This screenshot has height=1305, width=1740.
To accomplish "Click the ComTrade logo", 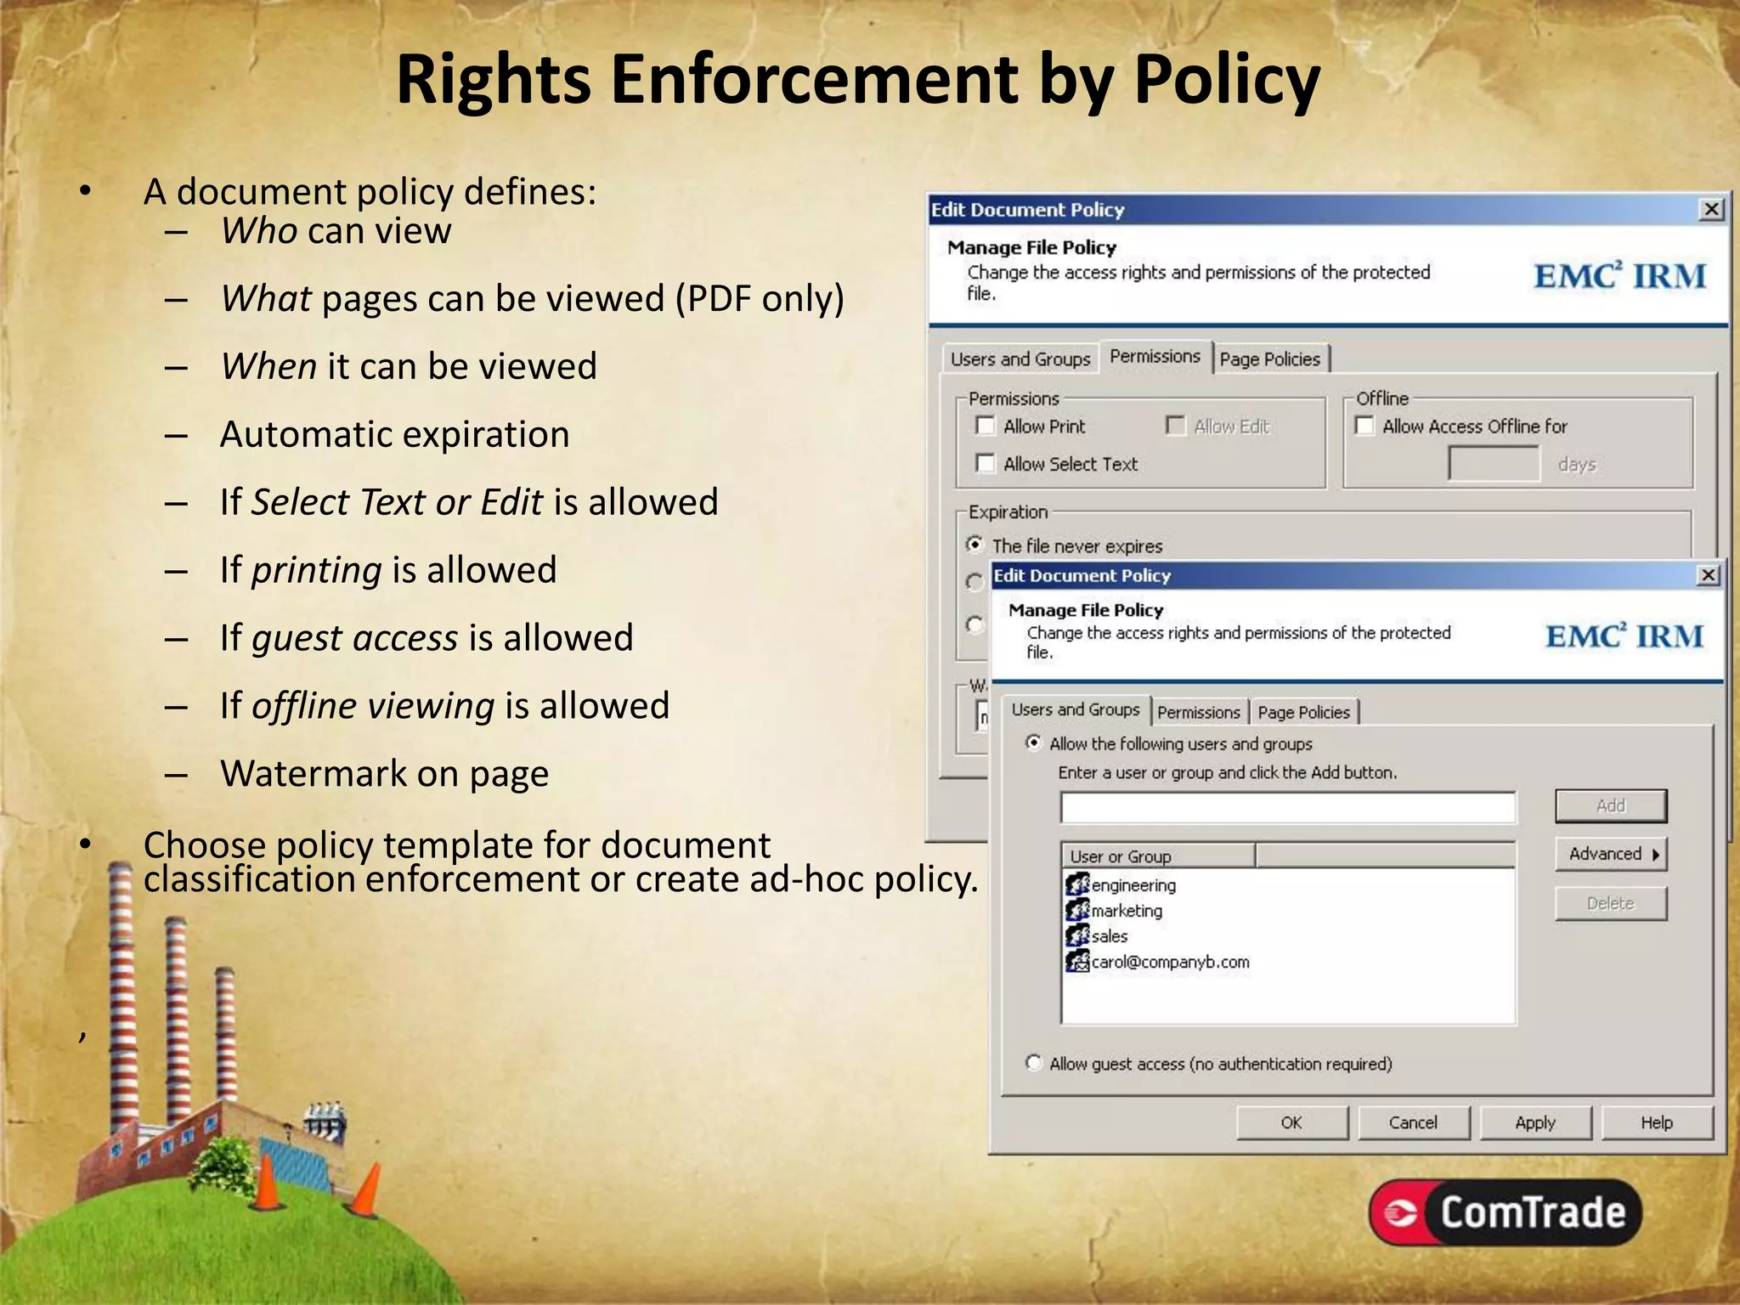I will pos(1505,1212).
